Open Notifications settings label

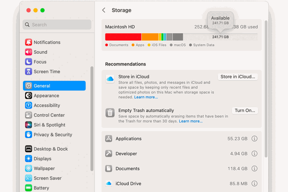47,42
